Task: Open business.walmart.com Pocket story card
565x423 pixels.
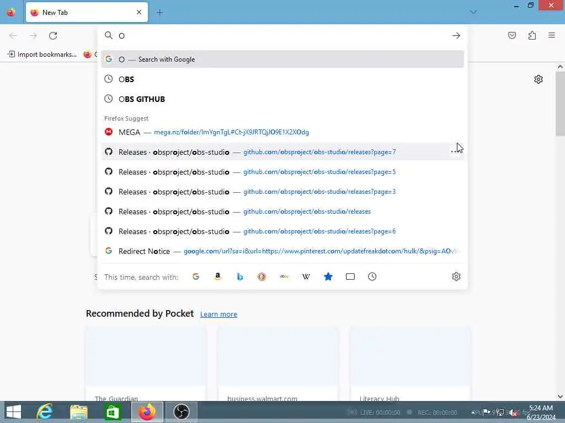Action: (x=278, y=364)
